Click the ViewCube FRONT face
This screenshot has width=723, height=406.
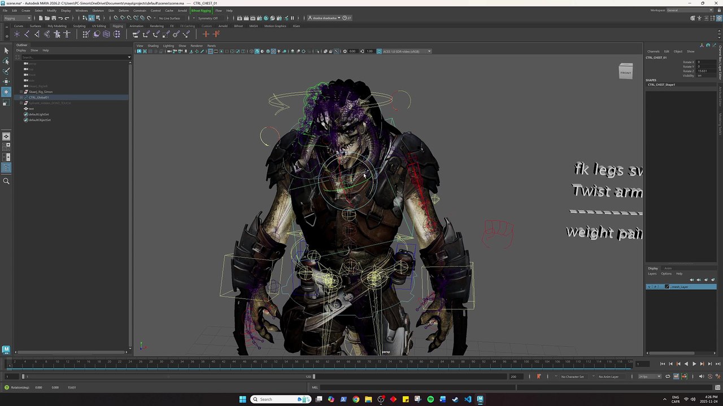[626, 72]
